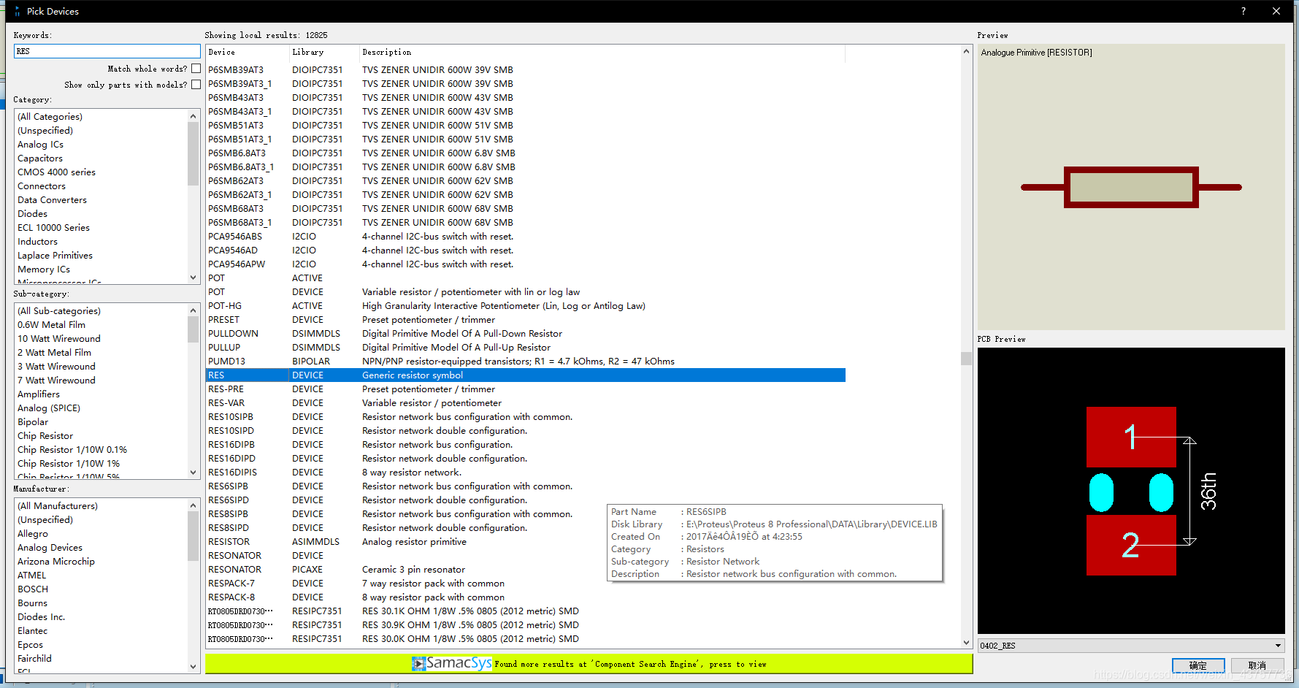Screen dimensions: 1299x688
Task: Select the RES-VAR variable resistor row
Action: click(526, 402)
